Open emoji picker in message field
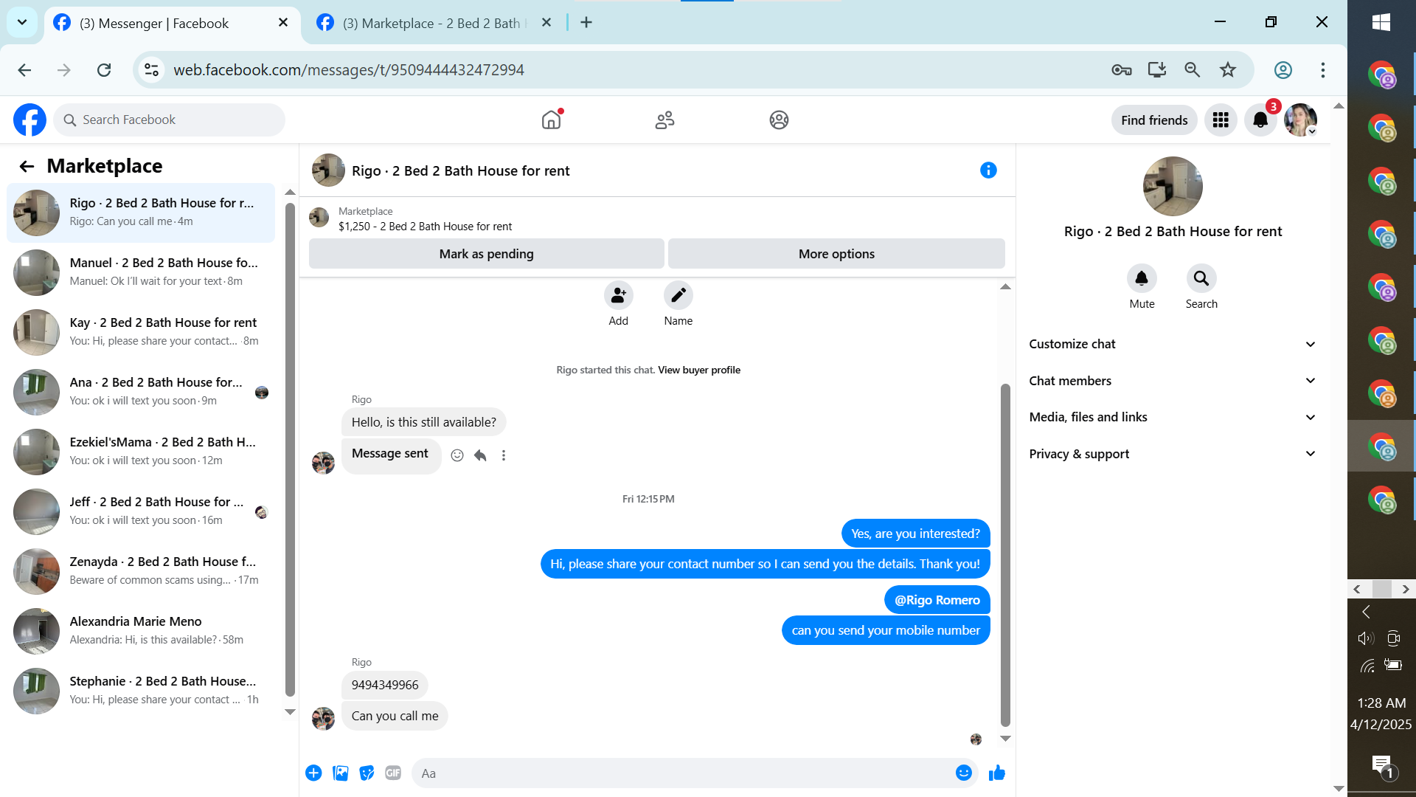Image resolution: width=1416 pixels, height=797 pixels. pos(963,773)
